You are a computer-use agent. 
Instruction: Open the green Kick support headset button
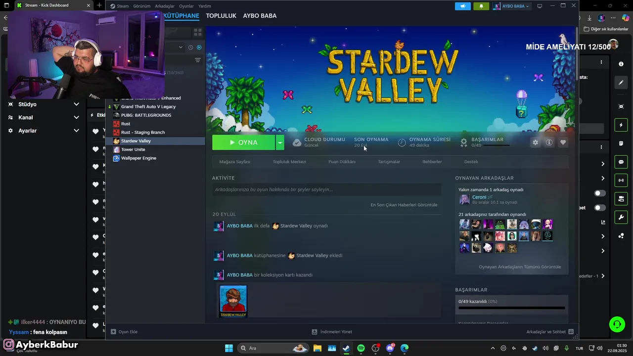click(x=617, y=324)
